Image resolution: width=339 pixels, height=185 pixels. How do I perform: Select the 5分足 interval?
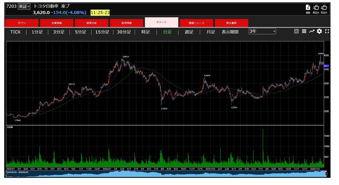tap(81, 32)
